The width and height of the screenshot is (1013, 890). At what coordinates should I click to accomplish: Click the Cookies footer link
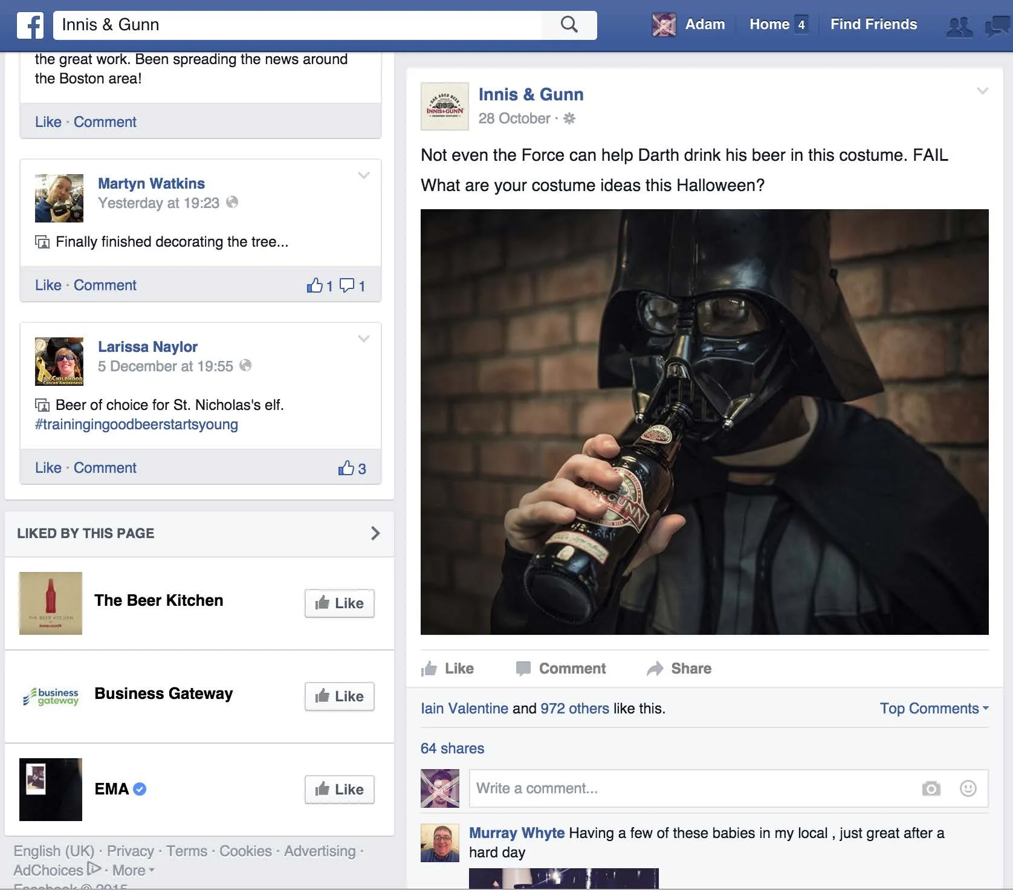[245, 851]
